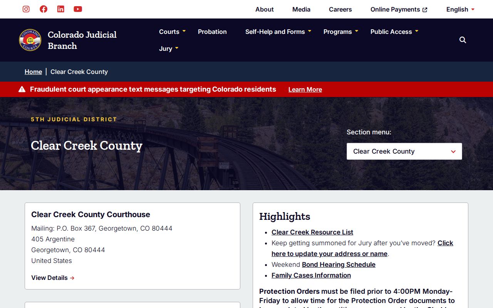
Task: Click Learn More in the fraud alert
Action: tap(305, 89)
